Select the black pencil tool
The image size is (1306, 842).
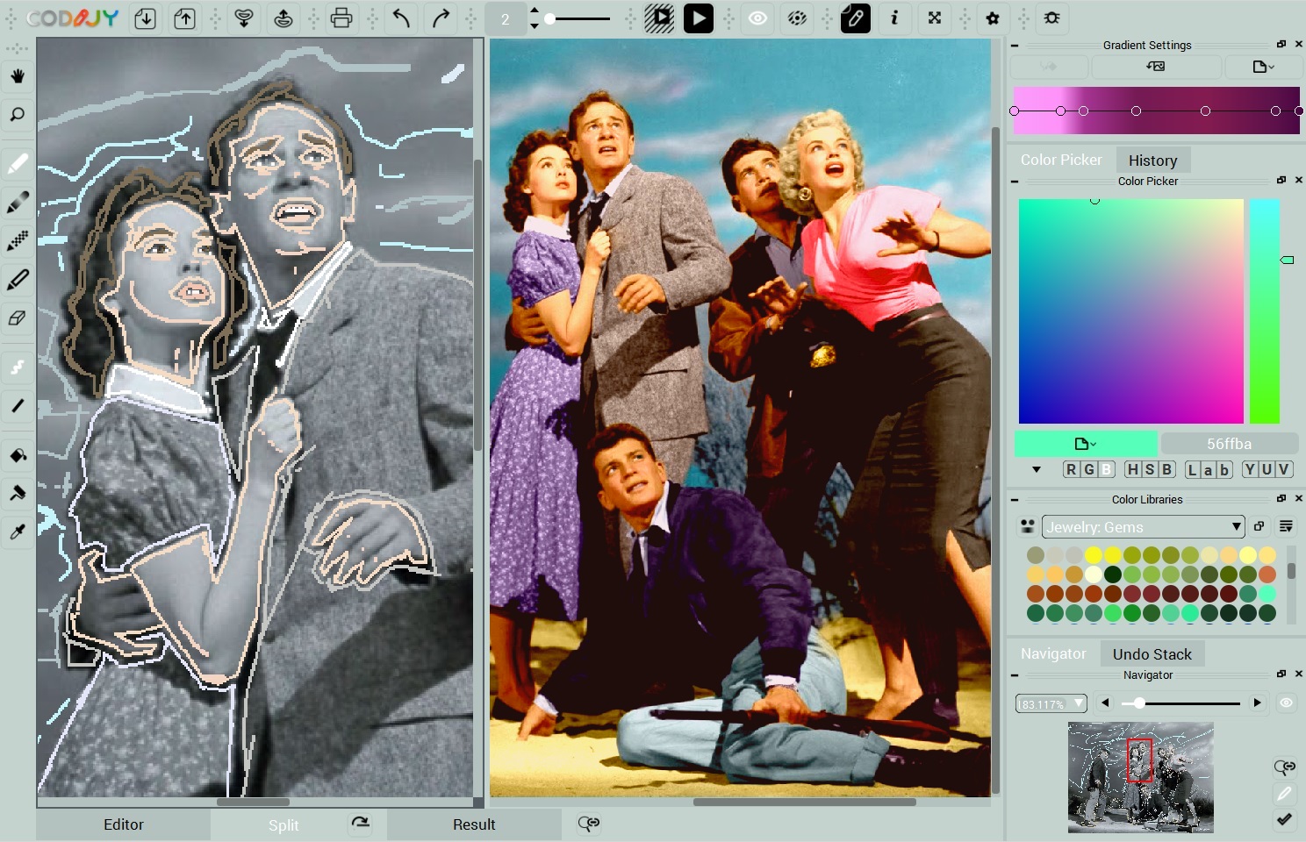tap(18, 280)
